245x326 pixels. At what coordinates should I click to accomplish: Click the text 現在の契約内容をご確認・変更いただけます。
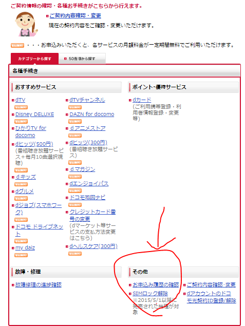(x=102, y=26)
